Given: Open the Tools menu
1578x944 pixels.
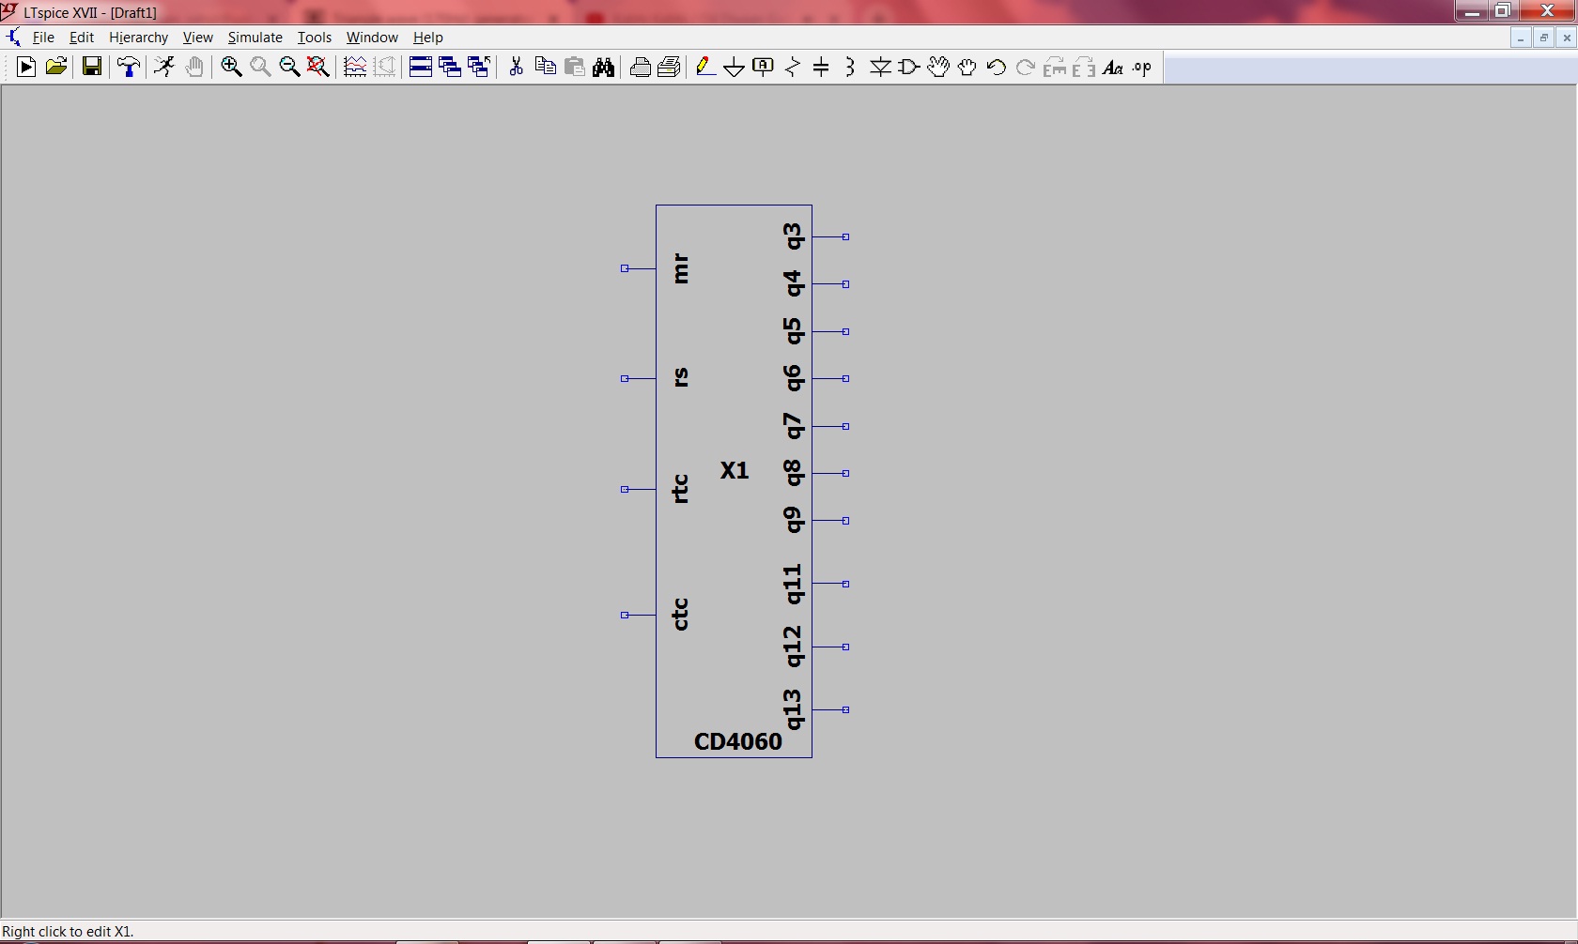Looking at the screenshot, I should [314, 38].
